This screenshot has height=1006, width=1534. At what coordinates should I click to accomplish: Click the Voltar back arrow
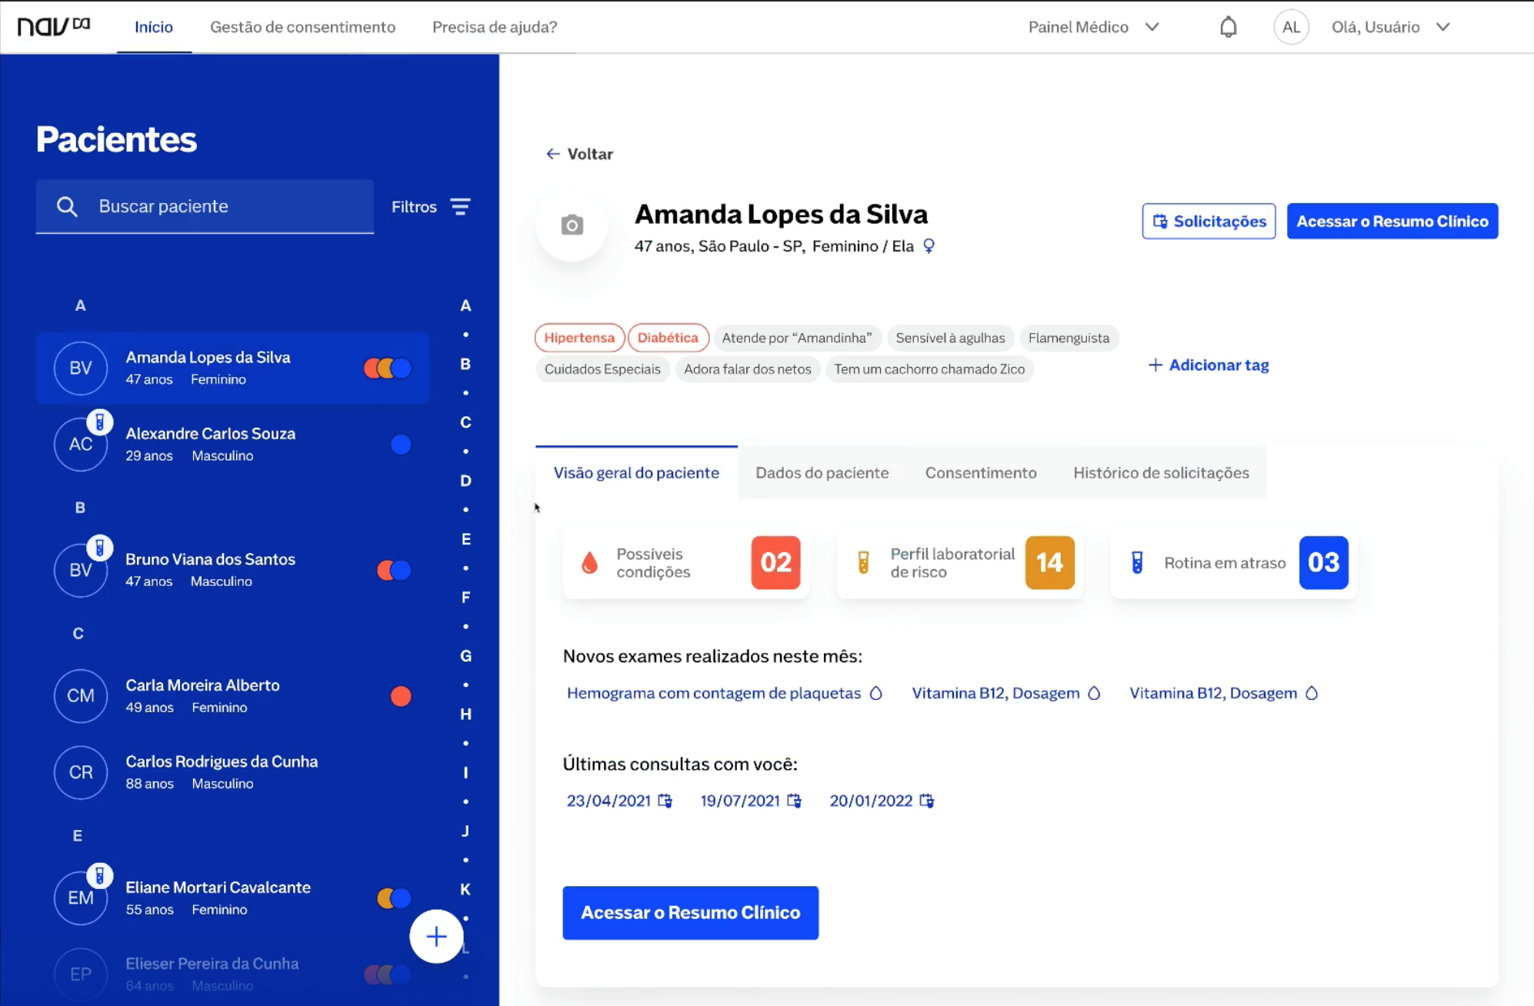(x=552, y=154)
